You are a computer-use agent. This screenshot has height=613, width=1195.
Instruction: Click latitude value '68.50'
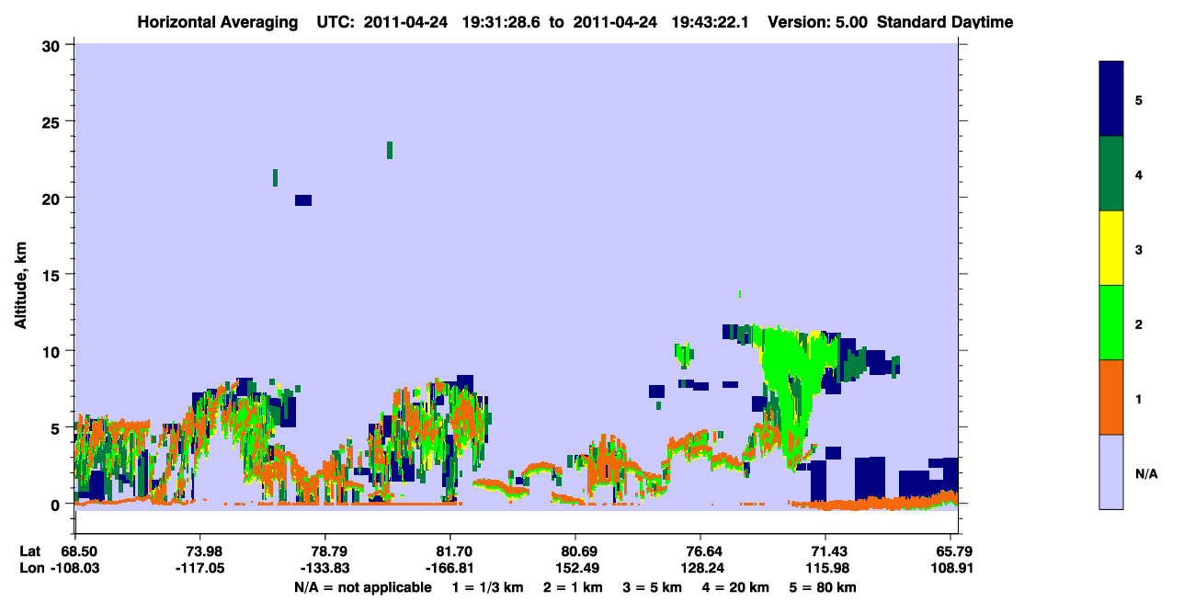click(80, 551)
